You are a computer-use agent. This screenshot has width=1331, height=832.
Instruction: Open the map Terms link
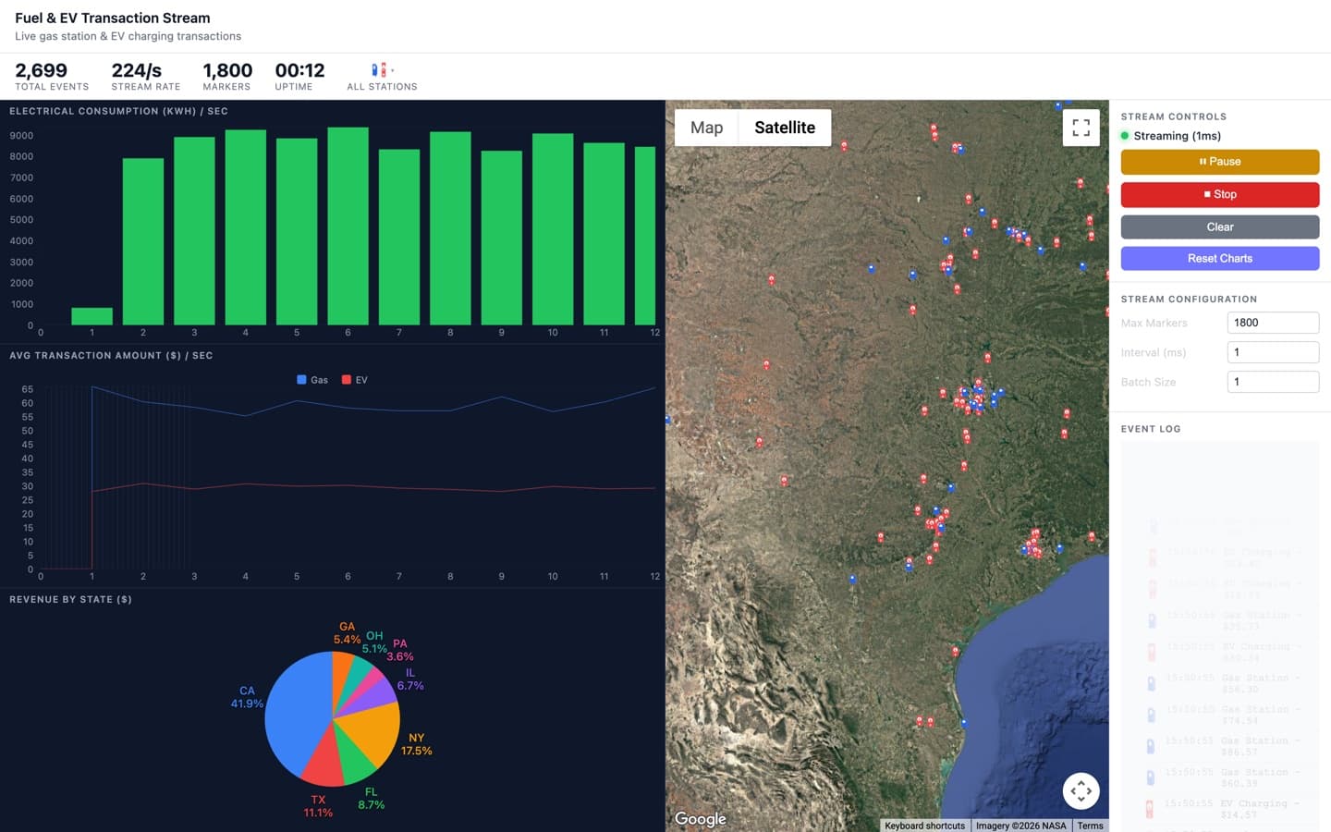pyautogui.click(x=1090, y=826)
